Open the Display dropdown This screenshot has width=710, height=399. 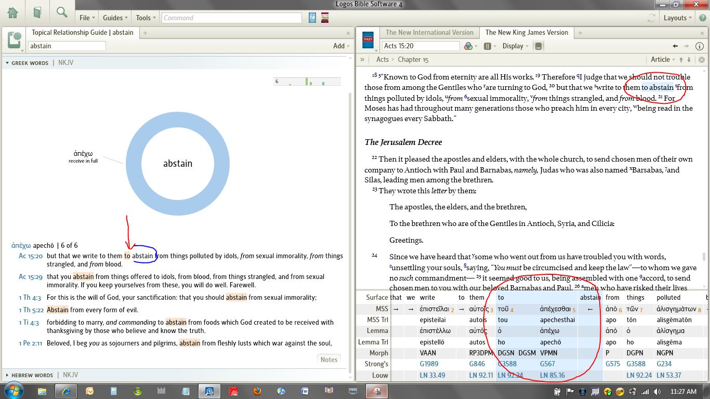(515, 46)
